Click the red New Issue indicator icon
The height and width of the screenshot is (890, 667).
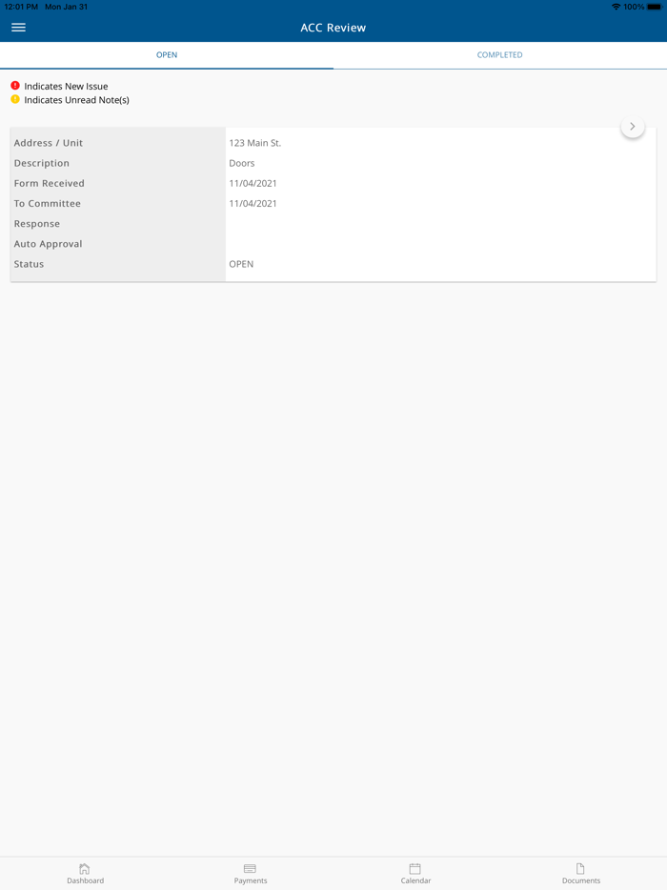point(15,86)
